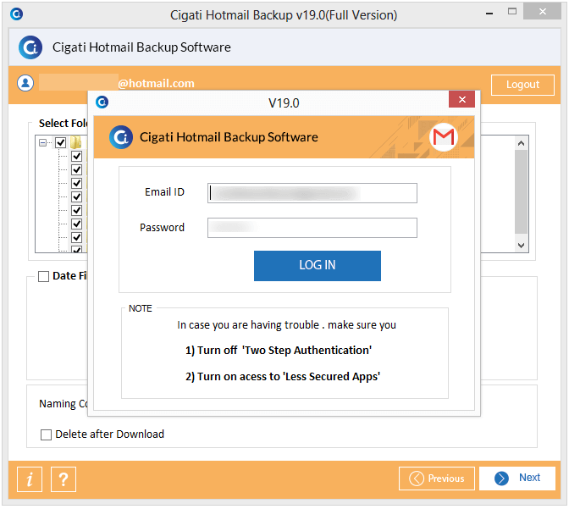Click the LOG IN button
The image size is (569, 509).
318,266
